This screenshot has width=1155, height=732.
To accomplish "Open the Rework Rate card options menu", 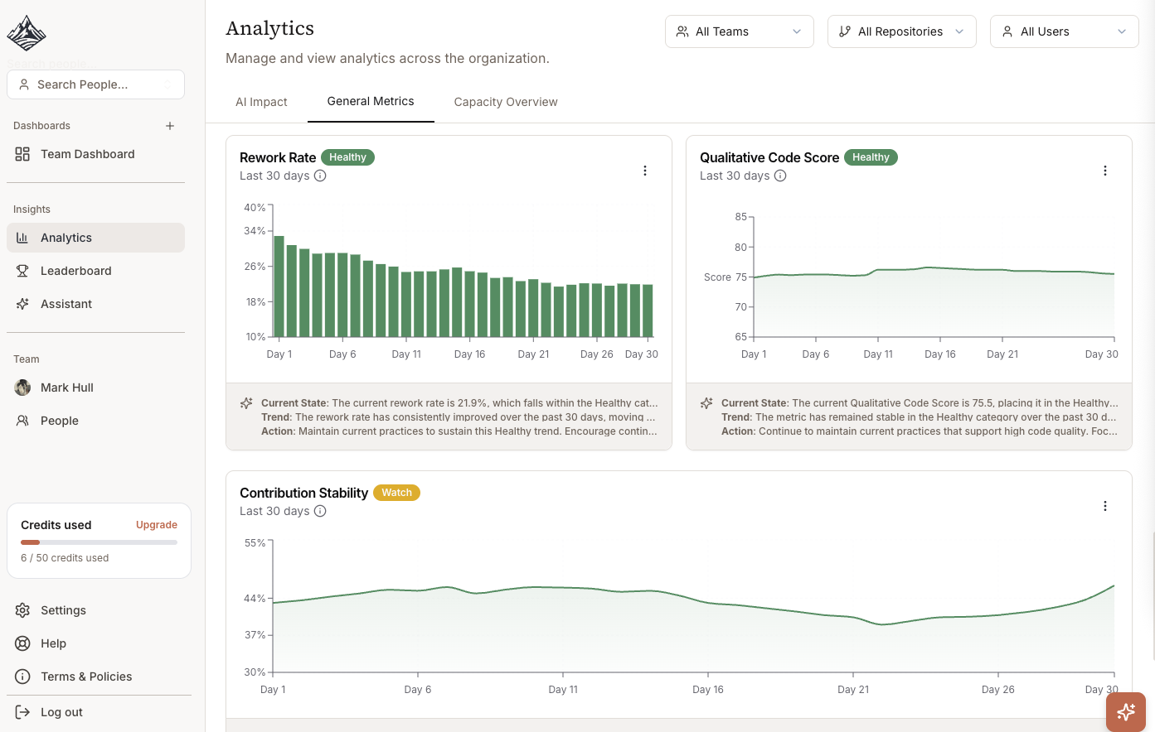I will [645, 171].
